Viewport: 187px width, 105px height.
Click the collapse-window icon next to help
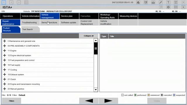click(176, 2)
